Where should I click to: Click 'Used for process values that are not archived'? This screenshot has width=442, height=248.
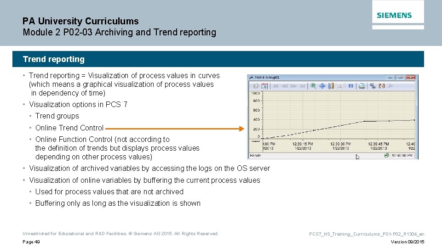tap(109, 192)
